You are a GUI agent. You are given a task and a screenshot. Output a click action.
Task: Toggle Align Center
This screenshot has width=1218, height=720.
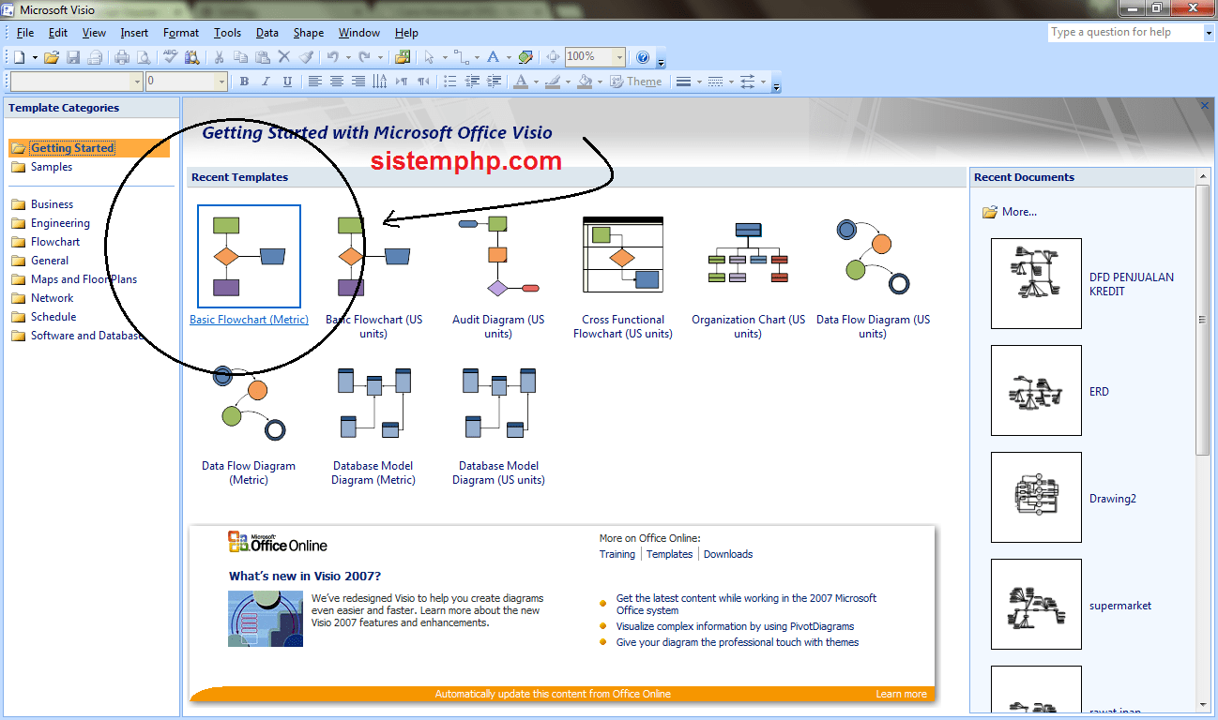336,82
